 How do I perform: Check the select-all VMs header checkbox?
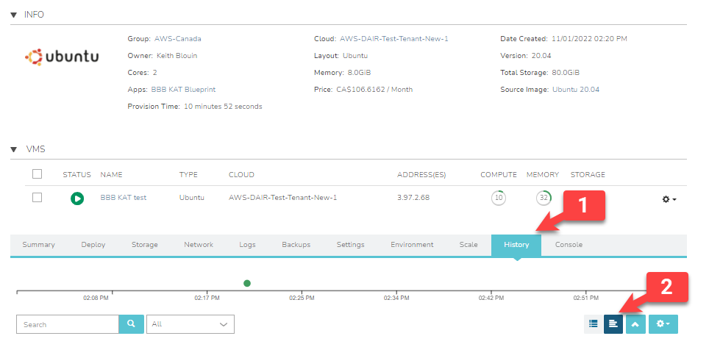(37, 174)
